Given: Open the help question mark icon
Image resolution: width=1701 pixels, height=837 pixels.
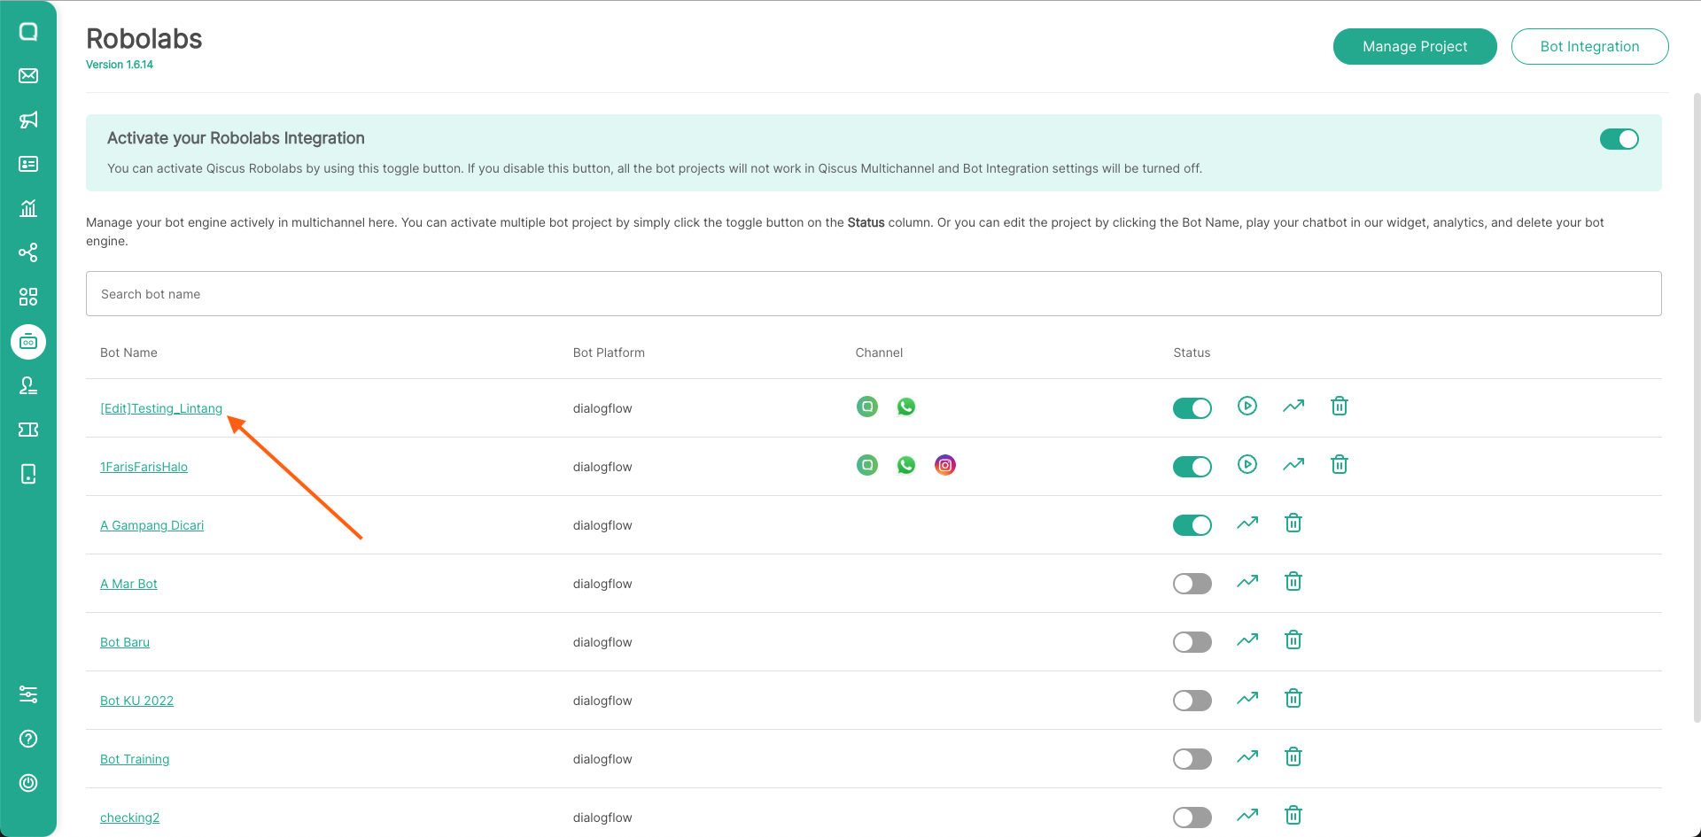Looking at the screenshot, I should pyautogui.click(x=28, y=739).
